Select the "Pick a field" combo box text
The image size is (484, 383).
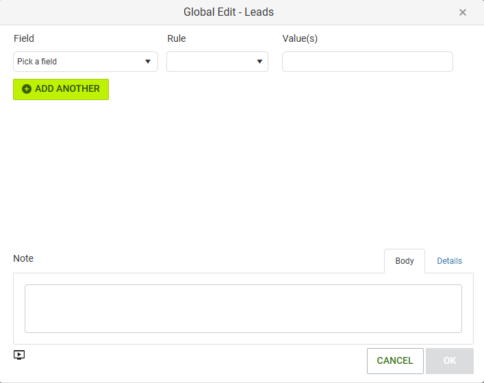[37, 62]
